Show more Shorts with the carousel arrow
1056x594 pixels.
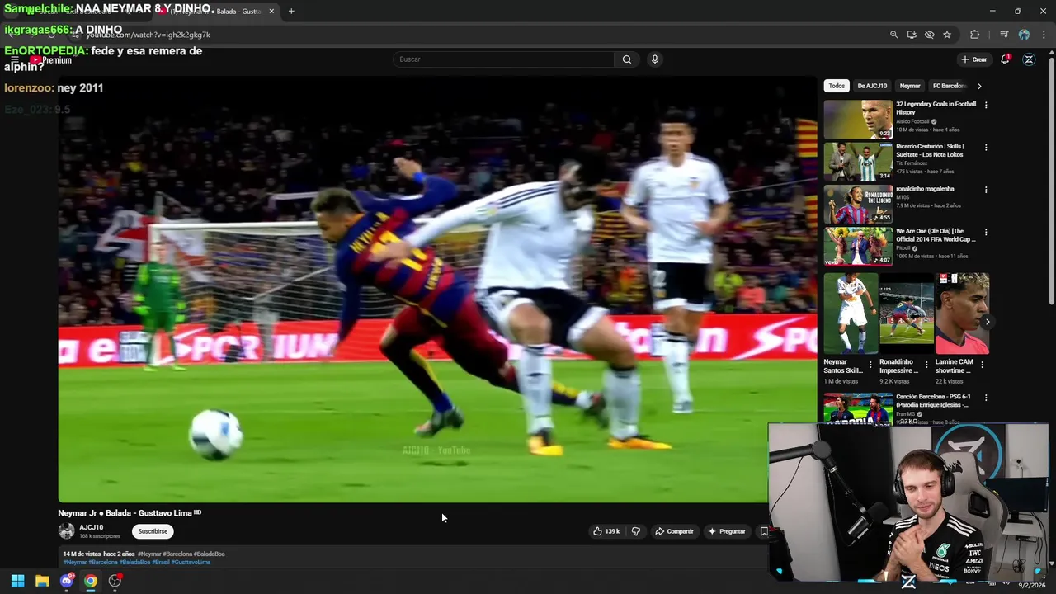[x=987, y=322]
